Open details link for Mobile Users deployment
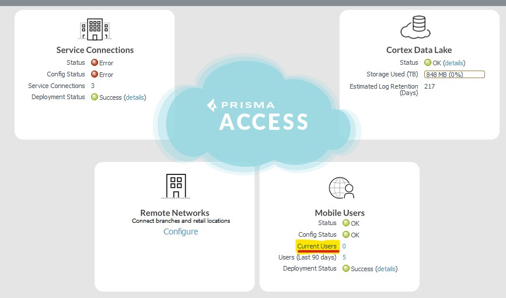This screenshot has width=506, height=298. coord(386,269)
